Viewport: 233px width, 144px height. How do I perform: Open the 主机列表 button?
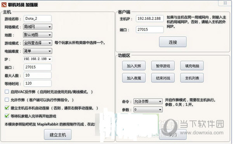click(192, 78)
